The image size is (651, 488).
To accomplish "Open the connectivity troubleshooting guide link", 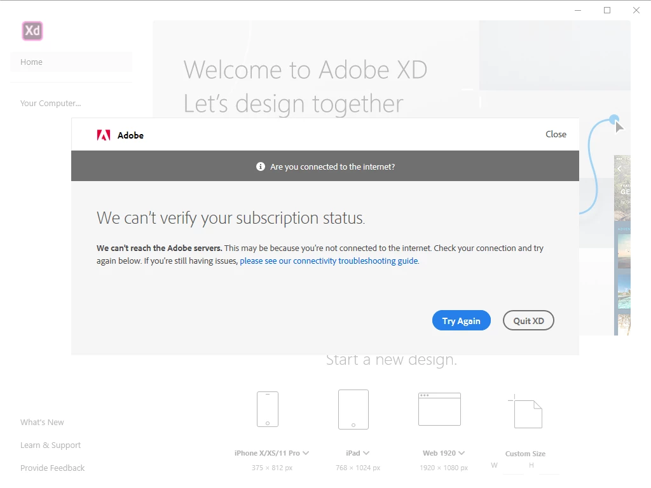I will [329, 261].
